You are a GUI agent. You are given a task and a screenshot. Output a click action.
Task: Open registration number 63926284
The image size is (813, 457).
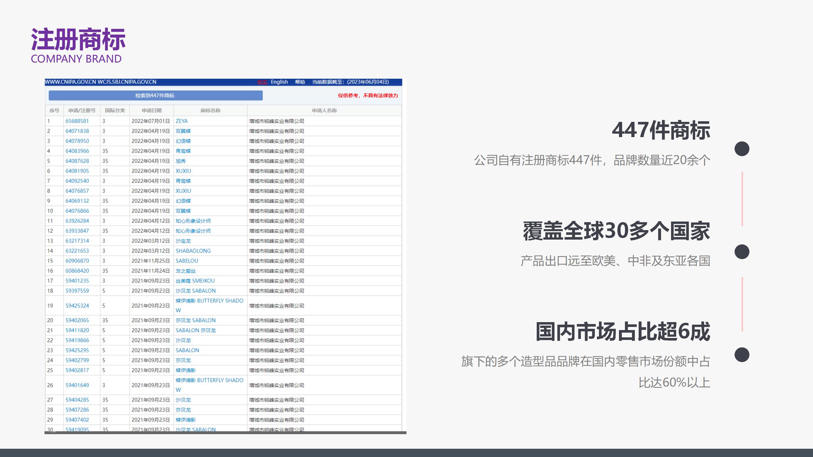point(77,221)
